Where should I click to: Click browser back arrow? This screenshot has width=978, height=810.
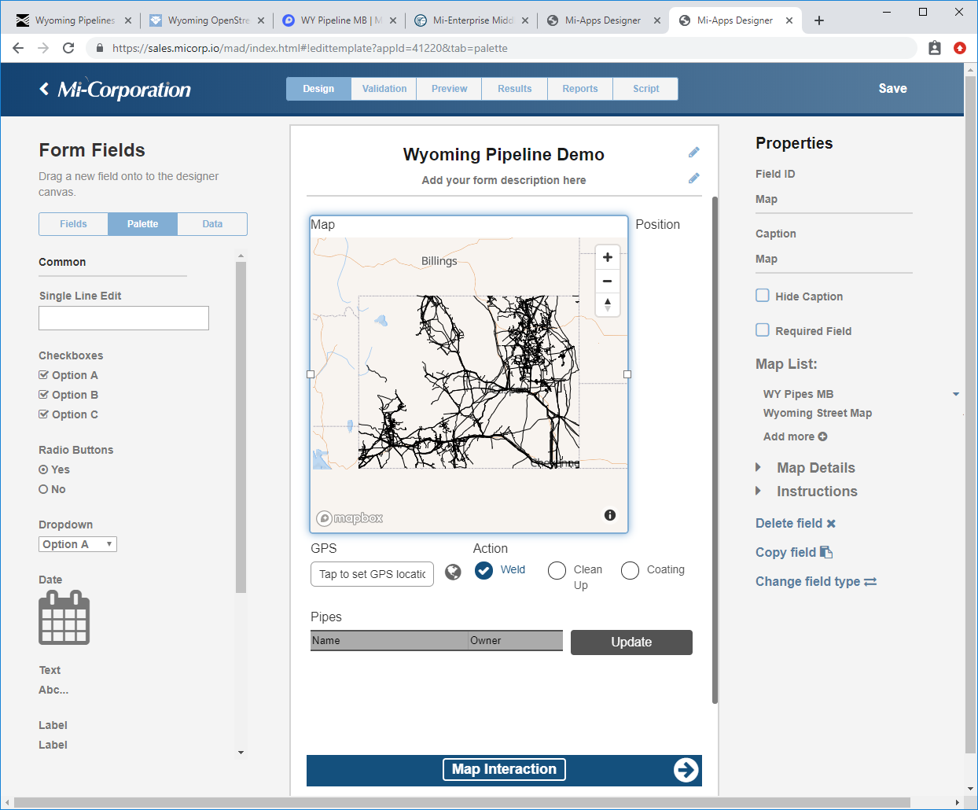click(x=18, y=48)
